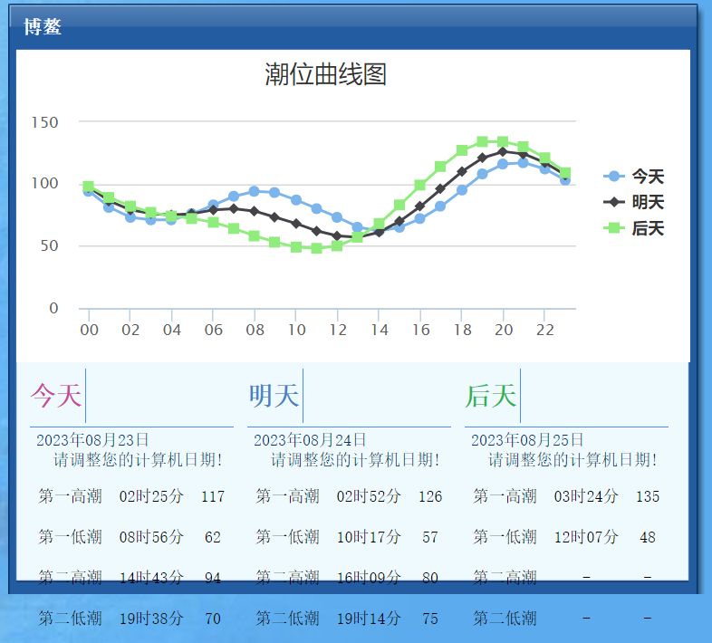Click the y-axis label 150

click(x=44, y=122)
